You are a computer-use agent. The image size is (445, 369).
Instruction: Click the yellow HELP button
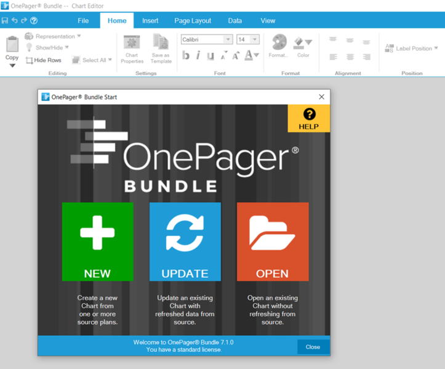point(309,118)
